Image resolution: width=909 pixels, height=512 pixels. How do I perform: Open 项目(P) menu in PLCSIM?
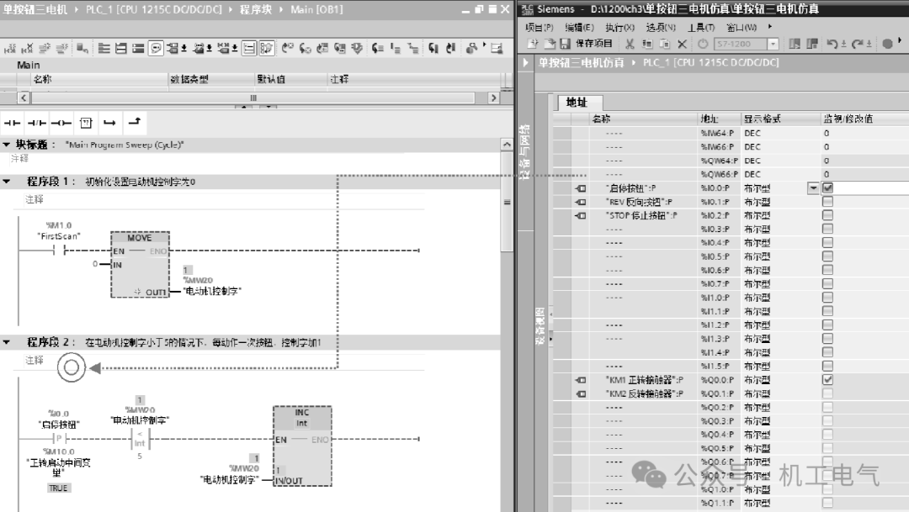[540, 27]
